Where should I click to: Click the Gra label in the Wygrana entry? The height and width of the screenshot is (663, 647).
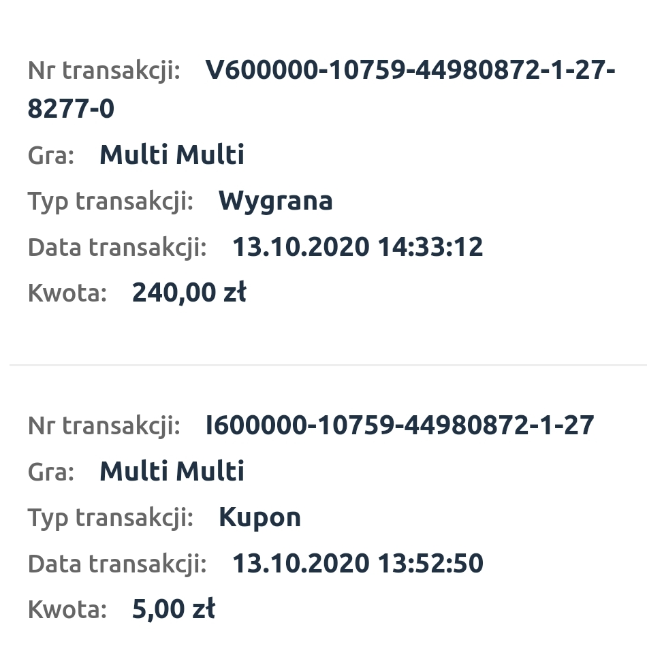tap(51, 156)
